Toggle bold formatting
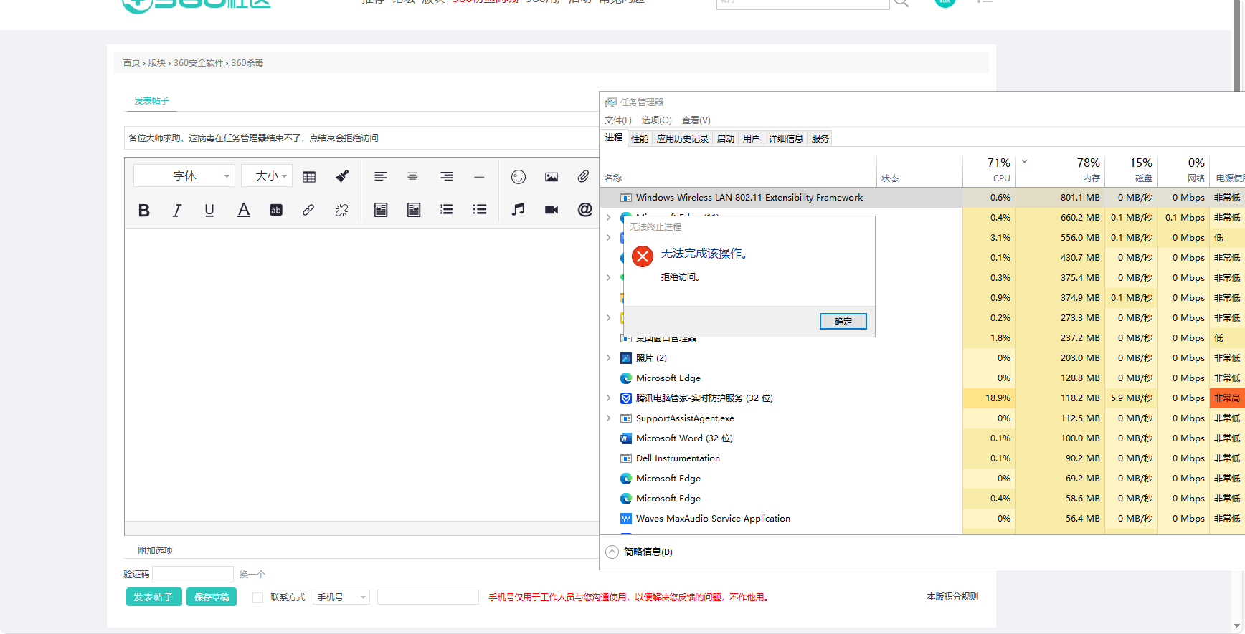This screenshot has height=634, width=1245. 144,210
